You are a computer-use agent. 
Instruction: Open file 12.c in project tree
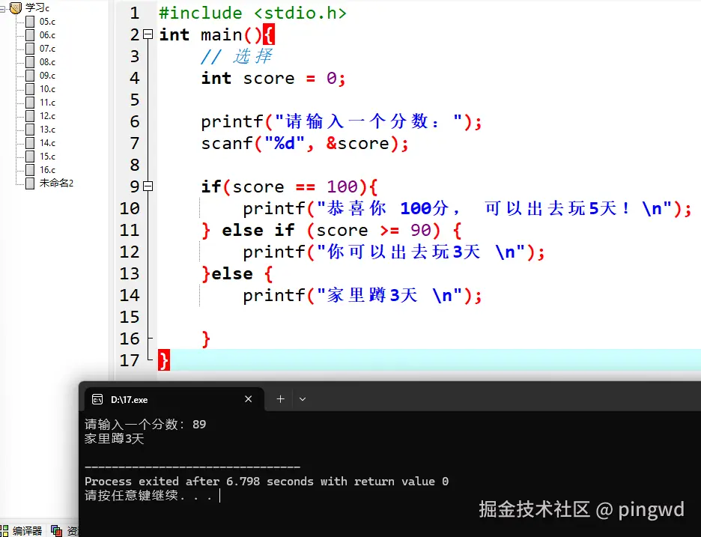tap(47, 116)
